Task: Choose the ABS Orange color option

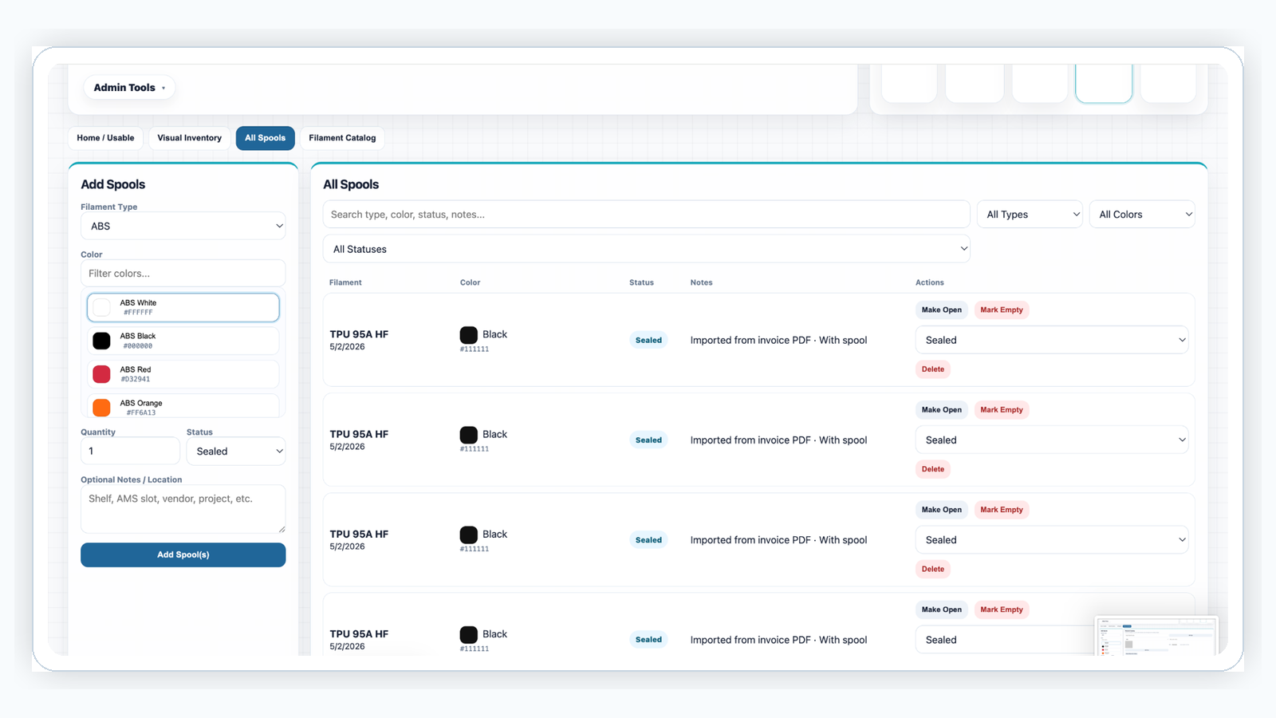Action: tap(183, 406)
